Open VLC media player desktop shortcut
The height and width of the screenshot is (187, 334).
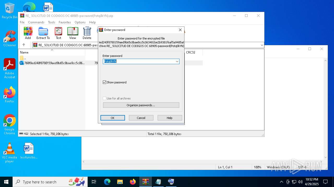9,152
